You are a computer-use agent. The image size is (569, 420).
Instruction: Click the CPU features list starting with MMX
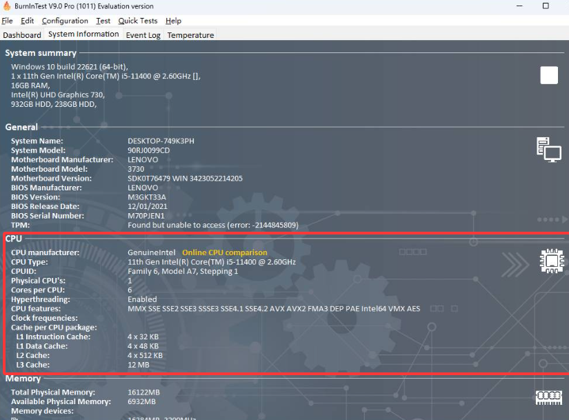pyautogui.click(x=274, y=308)
